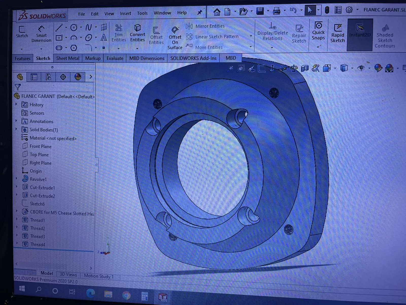Expand more FeatureManager tabs chevron
Image resolution: width=406 pixels, height=305 pixels.
(91, 77)
